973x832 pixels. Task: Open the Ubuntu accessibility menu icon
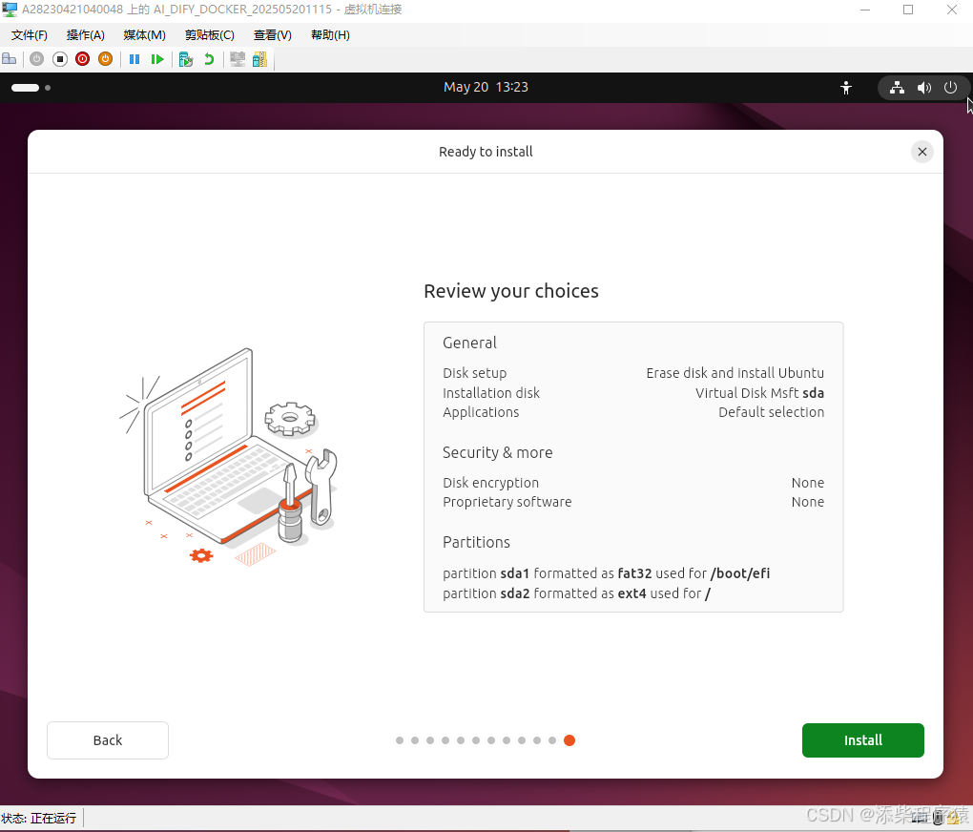[846, 88]
